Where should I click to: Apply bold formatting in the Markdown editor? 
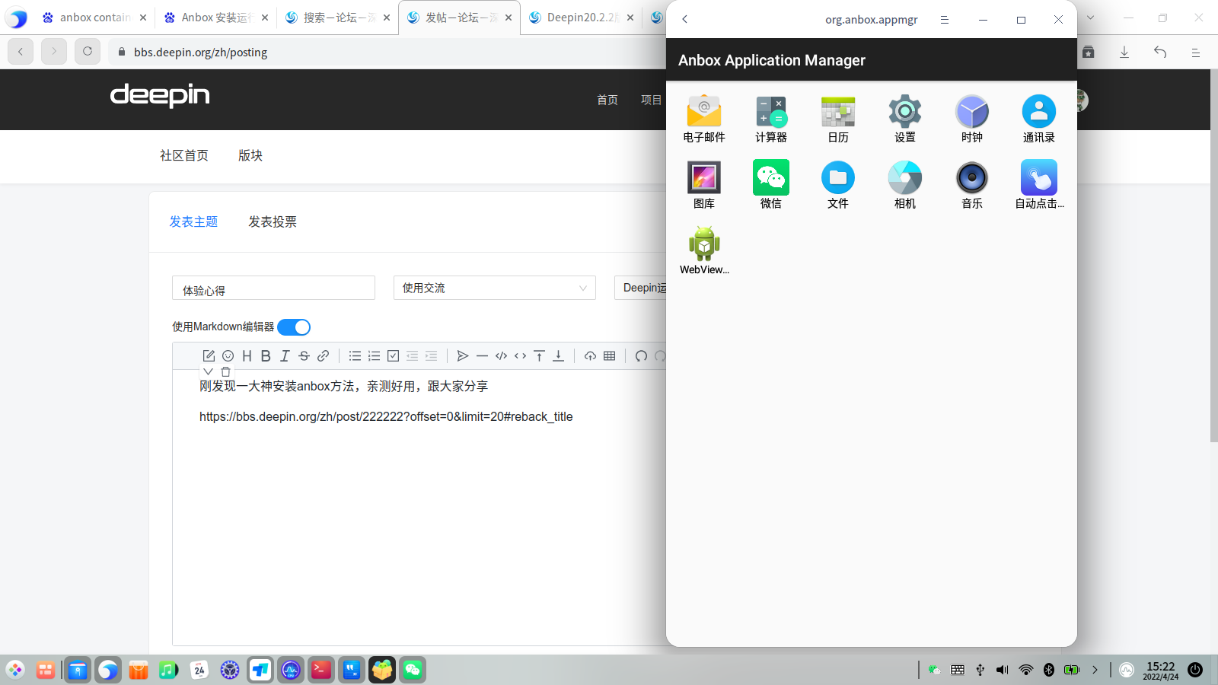[x=266, y=355]
